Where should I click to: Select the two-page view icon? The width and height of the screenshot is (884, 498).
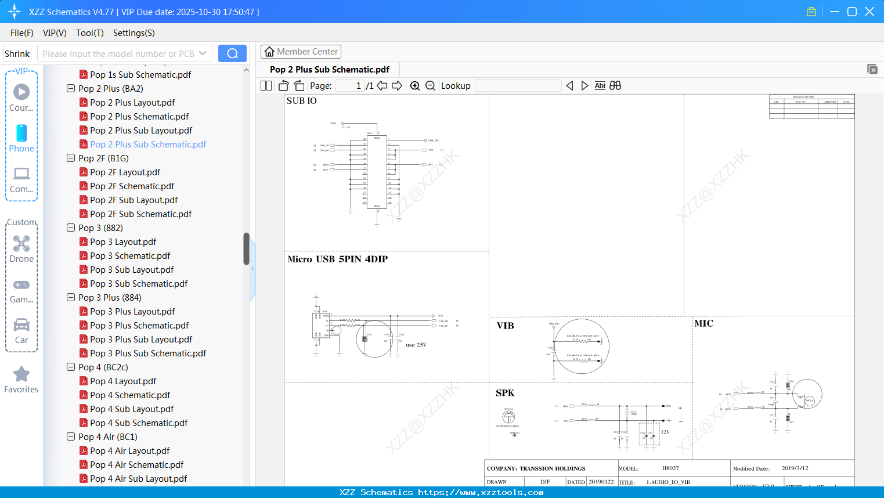(265, 85)
